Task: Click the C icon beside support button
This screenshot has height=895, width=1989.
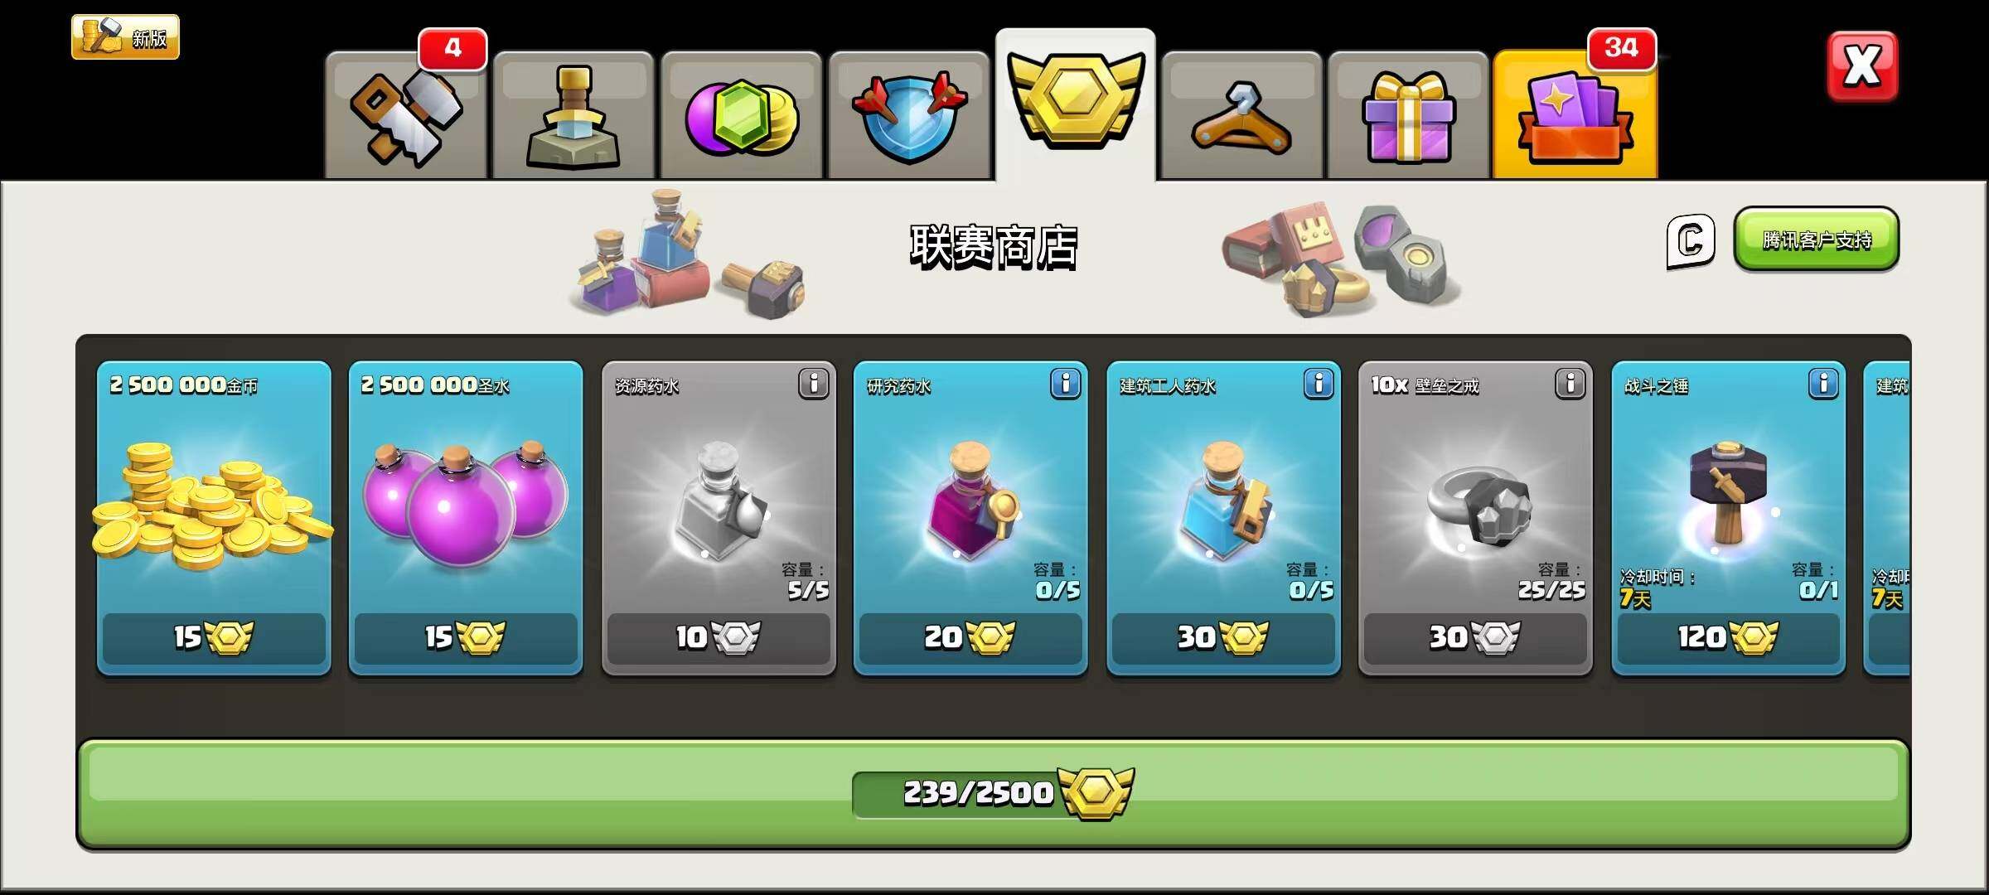Action: click(1691, 242)
